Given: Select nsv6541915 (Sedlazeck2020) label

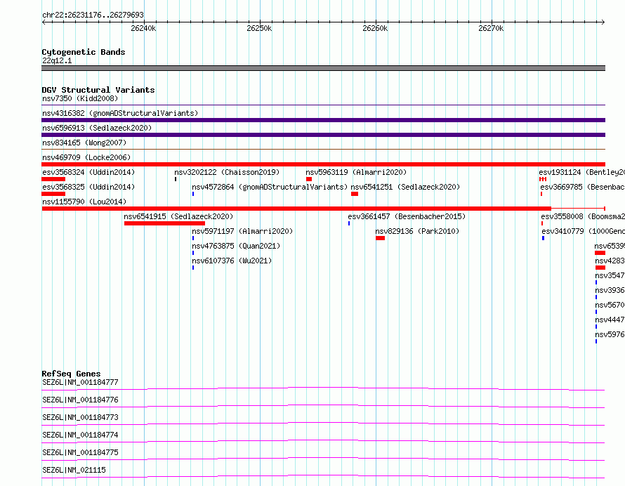Looking at the screenshot, I should pos(178,216).
